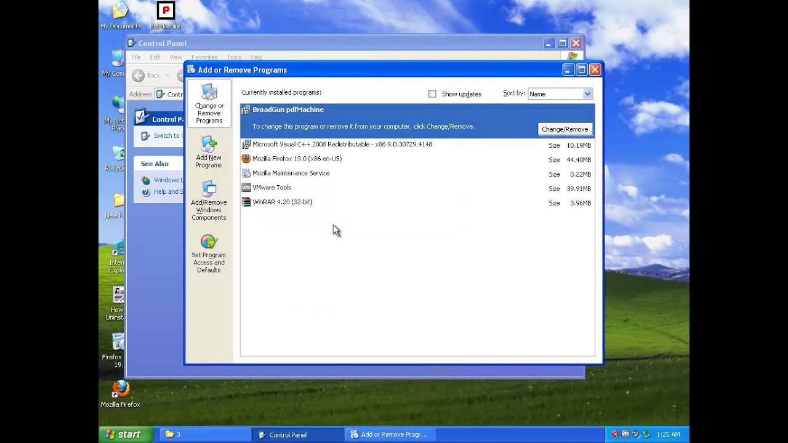The height and width of the screenshot is (443, 788).
Task: Open the Tools menu in Control Panel
Action: click(x=234, y=57)
